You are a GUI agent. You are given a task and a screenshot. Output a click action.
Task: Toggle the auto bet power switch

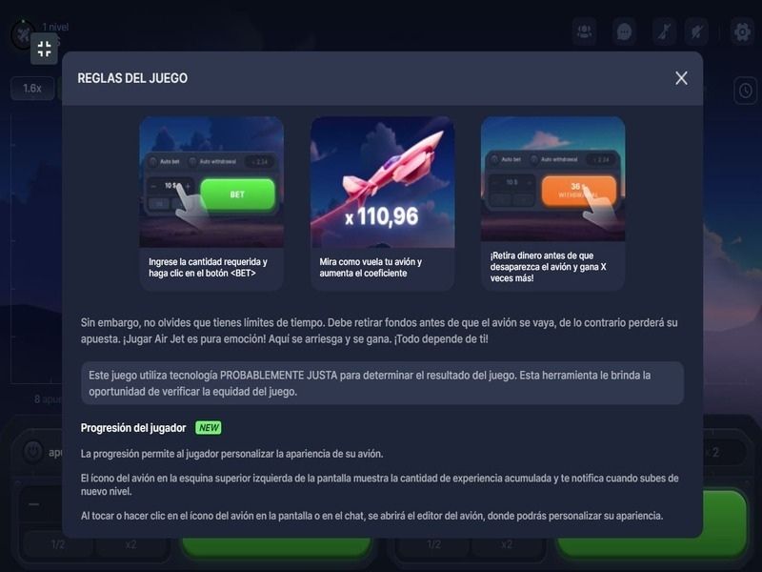pos(33,451)
